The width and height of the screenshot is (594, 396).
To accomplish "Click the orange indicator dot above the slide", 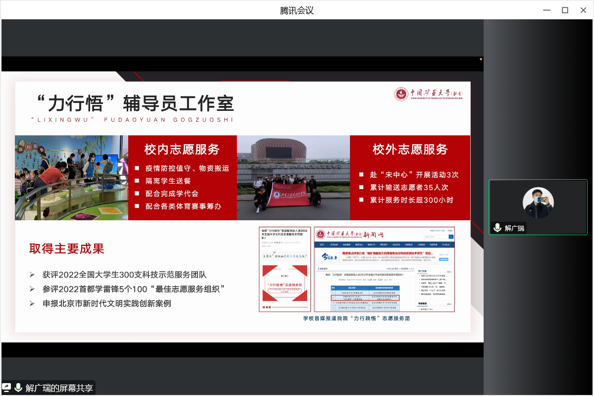I will click(481, 59).
